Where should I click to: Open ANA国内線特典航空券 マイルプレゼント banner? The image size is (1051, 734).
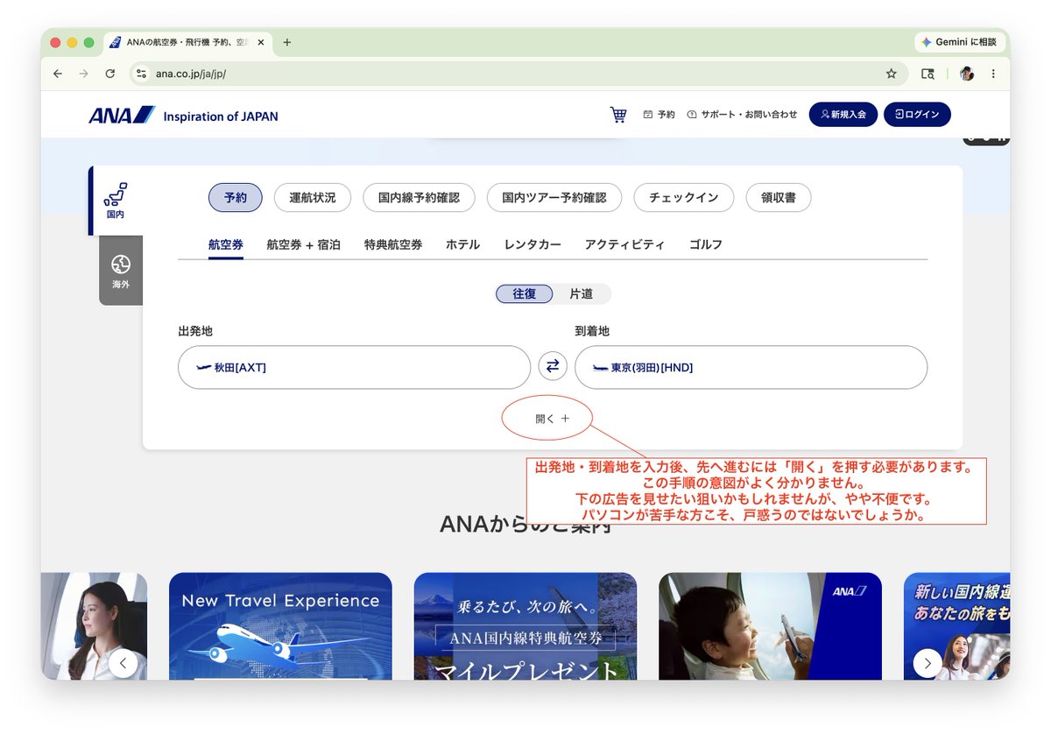click(525, 626)
